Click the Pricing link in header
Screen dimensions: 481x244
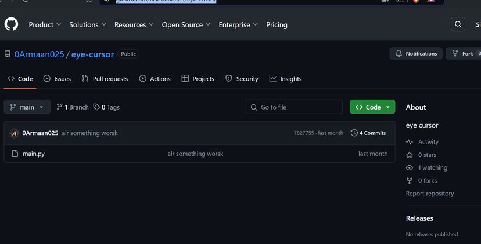[277, 25]
